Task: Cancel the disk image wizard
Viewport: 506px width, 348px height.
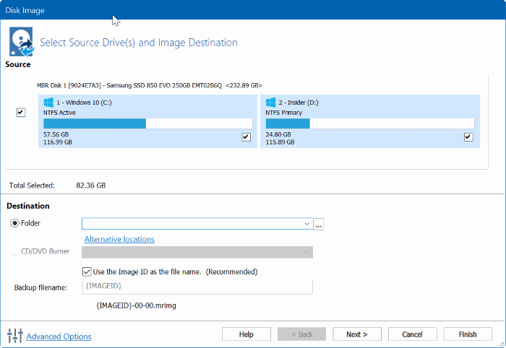Action: (413, 334)
